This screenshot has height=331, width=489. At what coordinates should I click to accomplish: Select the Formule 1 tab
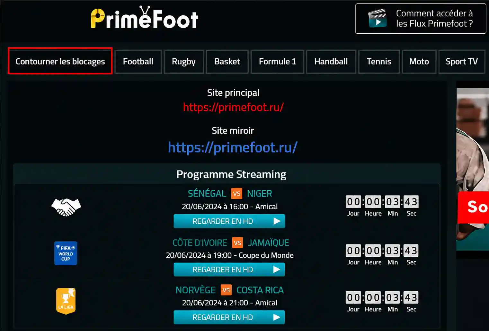click(x=277, y=62)
